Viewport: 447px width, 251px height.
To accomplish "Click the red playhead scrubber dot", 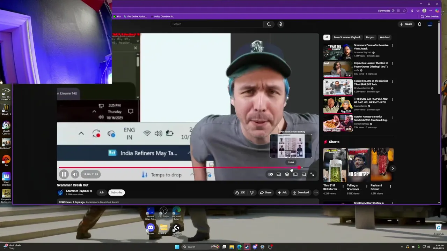I will tap(299, 168).
